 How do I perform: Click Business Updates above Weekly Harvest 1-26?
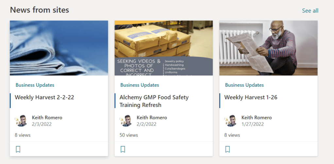pos(244,85)
